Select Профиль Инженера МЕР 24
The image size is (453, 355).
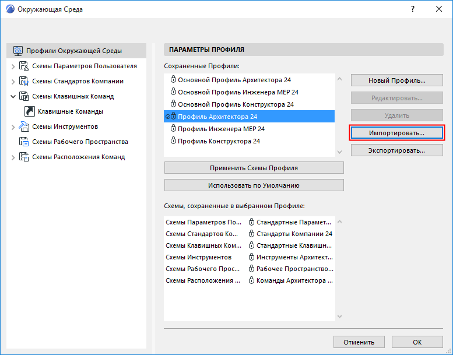coord(250,129)
